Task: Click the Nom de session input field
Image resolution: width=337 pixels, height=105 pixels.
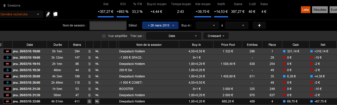Action: (x=108, y=25)
